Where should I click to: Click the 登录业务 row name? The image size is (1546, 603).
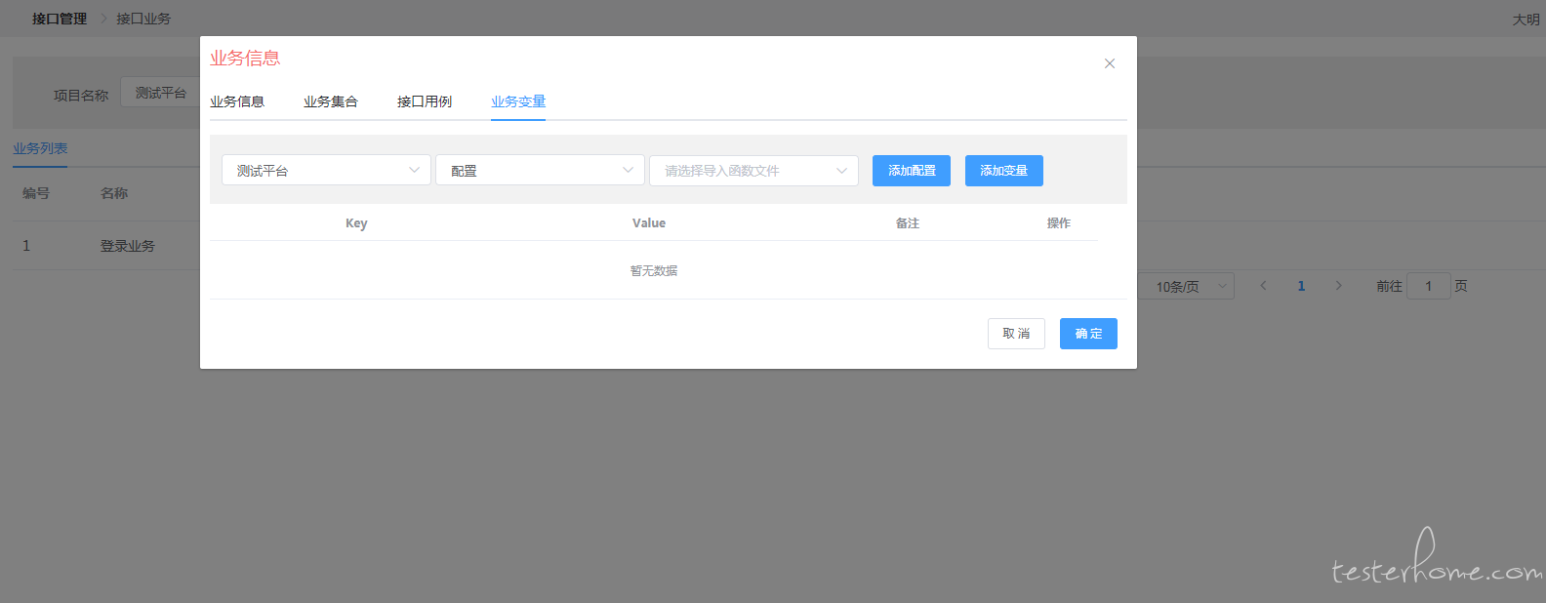pos(128,246)
